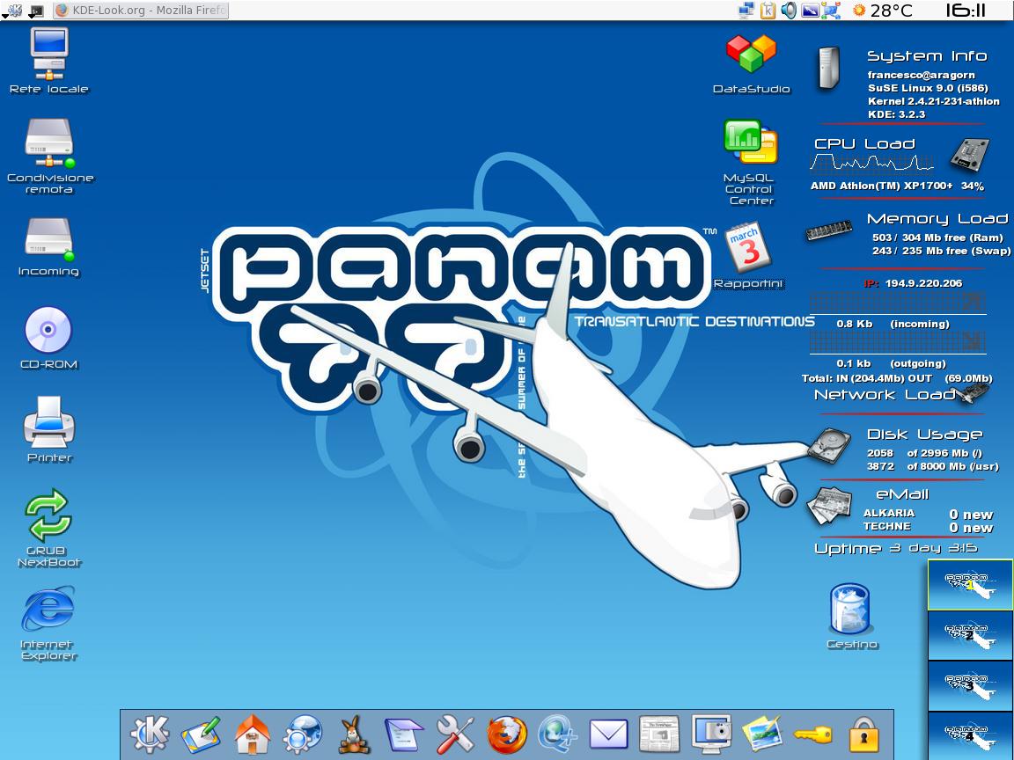Click the SuSE Linux 9.0 (i586) text
Image resolution: width=1014 pixels, height=760 pixels.
pyautogui.click(x=926, y=88)
